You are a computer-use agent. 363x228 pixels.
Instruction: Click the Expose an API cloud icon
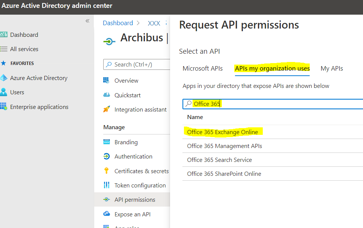(x=107, y=214)
